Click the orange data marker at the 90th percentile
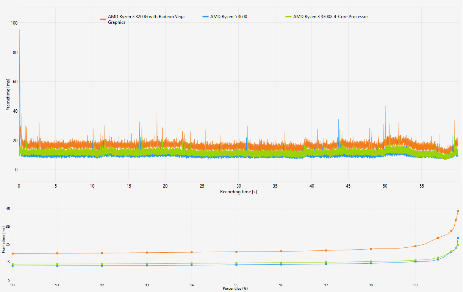The image size is (463, 292). 13,253
